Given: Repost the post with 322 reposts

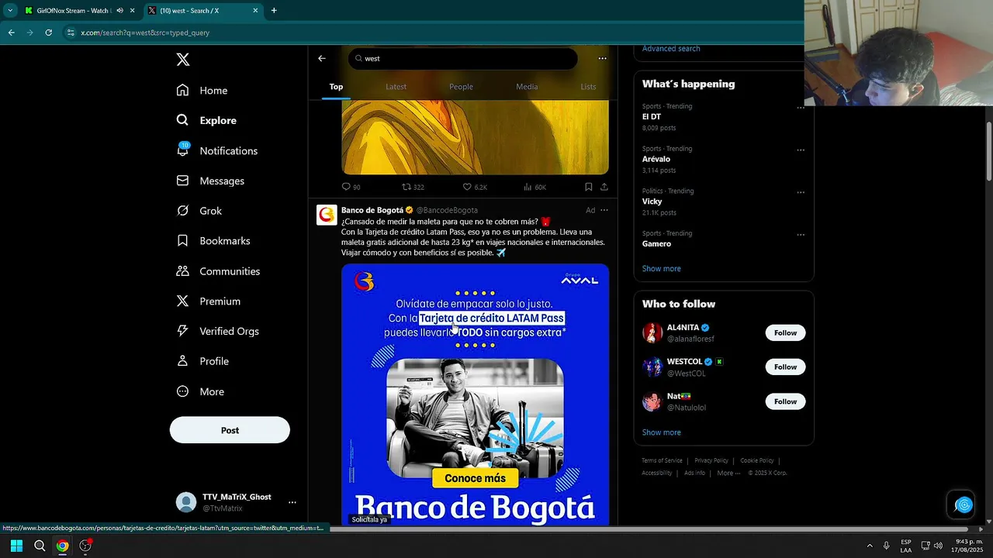Looking at the screenshot, I should (x=413, y=187).
